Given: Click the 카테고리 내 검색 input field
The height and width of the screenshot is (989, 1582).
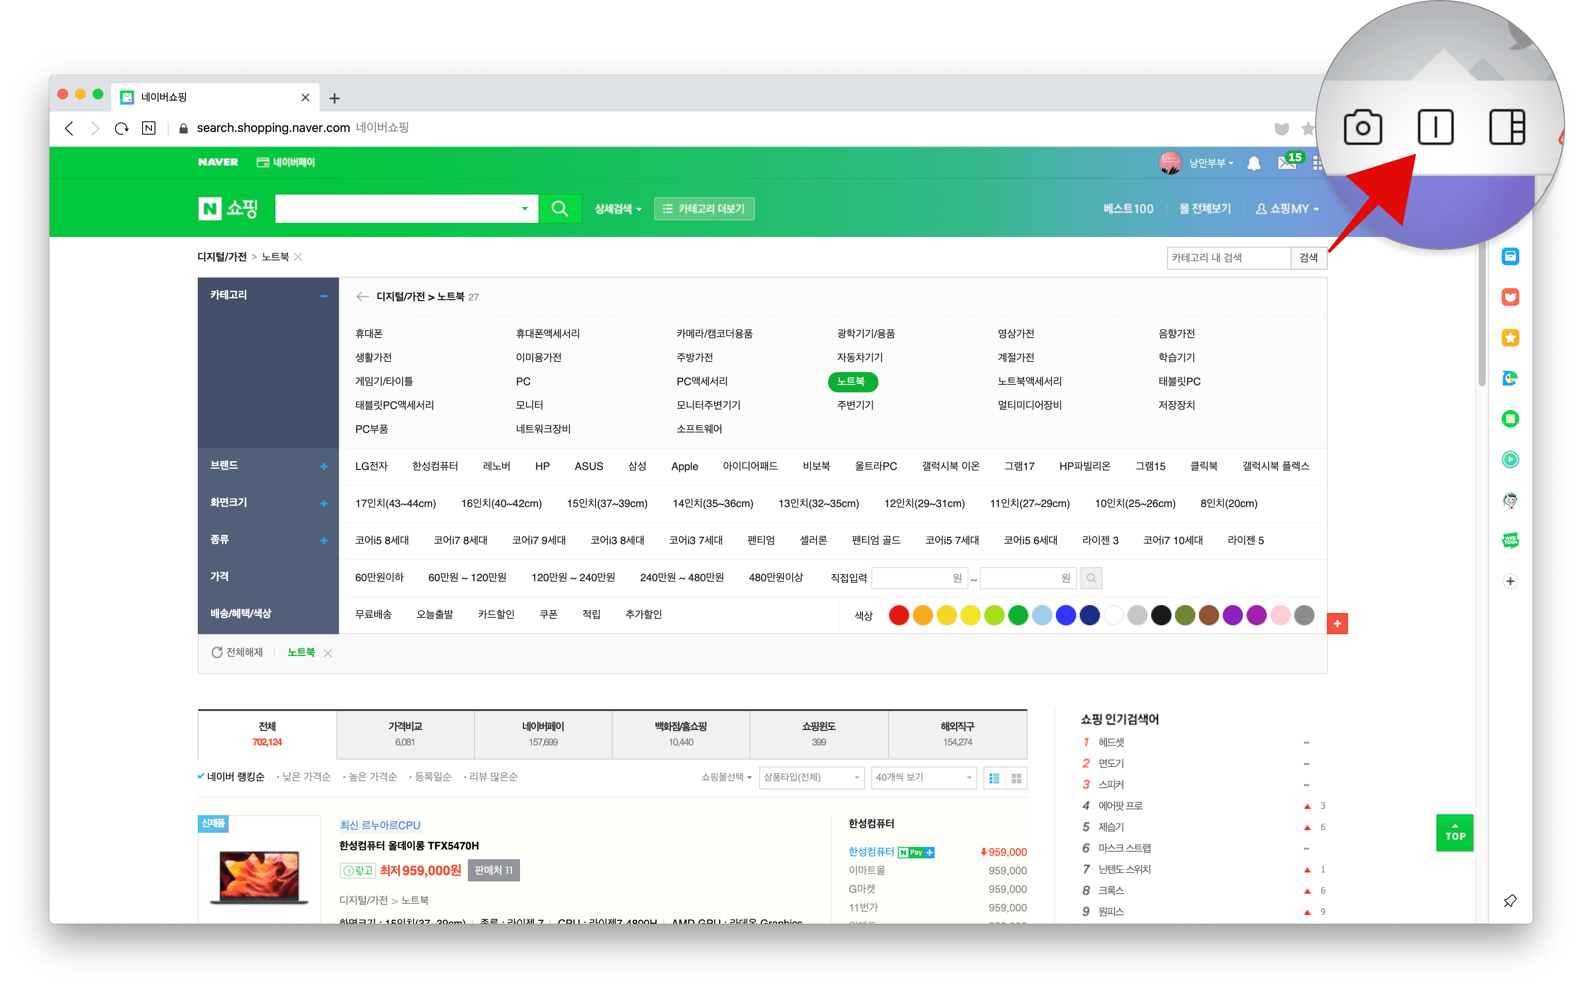Looking at the screenshot, I should (1228, 258).
